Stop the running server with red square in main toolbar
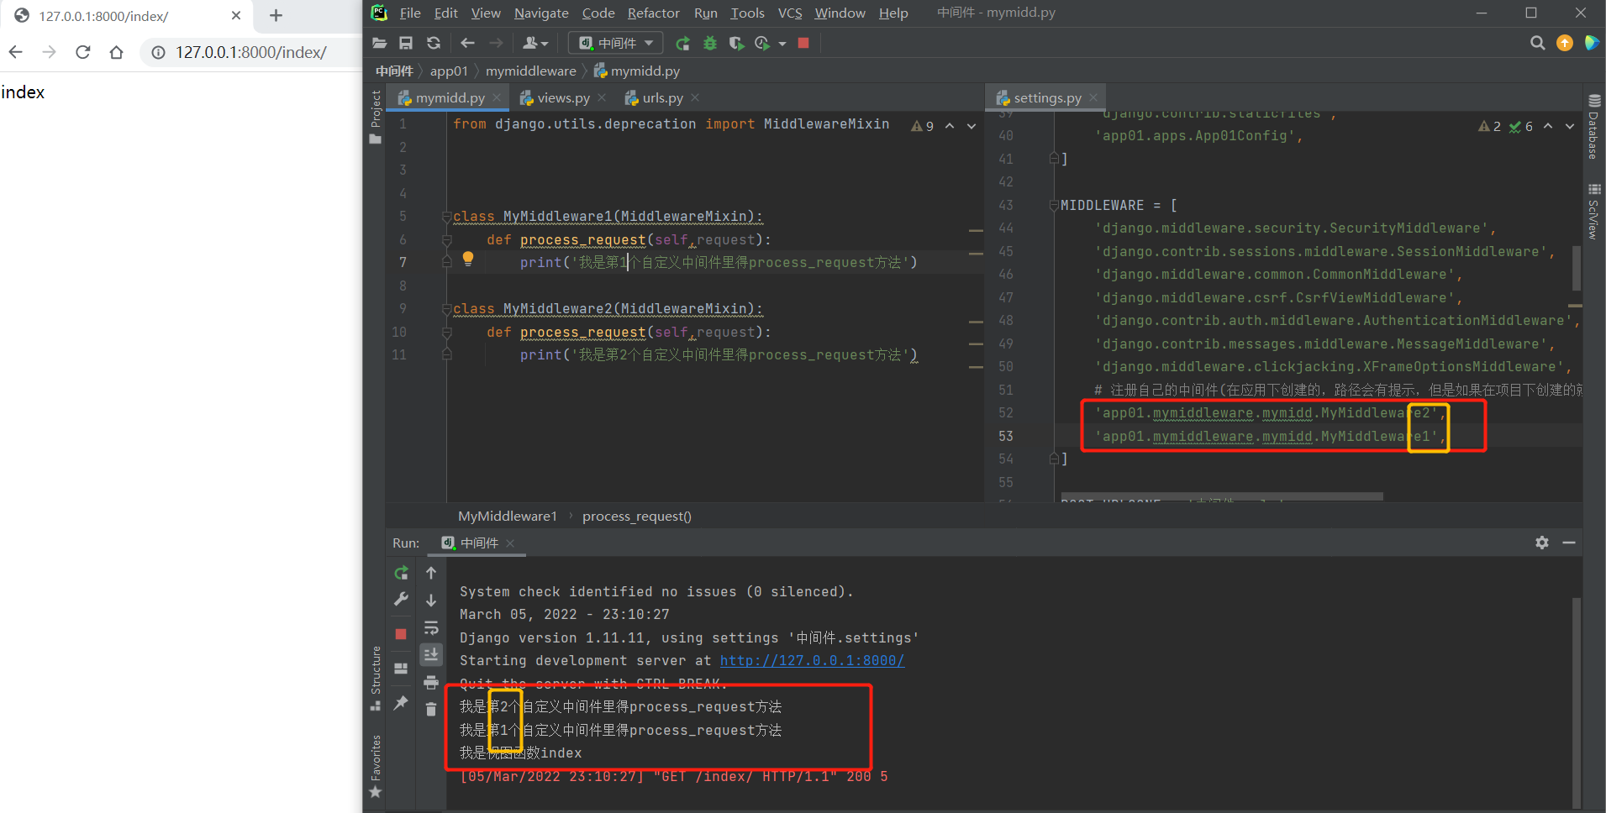1606x813 pixels. point(803,43)
